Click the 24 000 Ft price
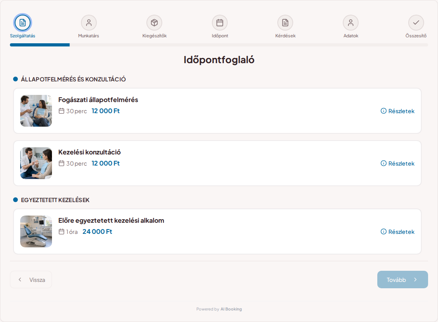 (x=97, y=231)
